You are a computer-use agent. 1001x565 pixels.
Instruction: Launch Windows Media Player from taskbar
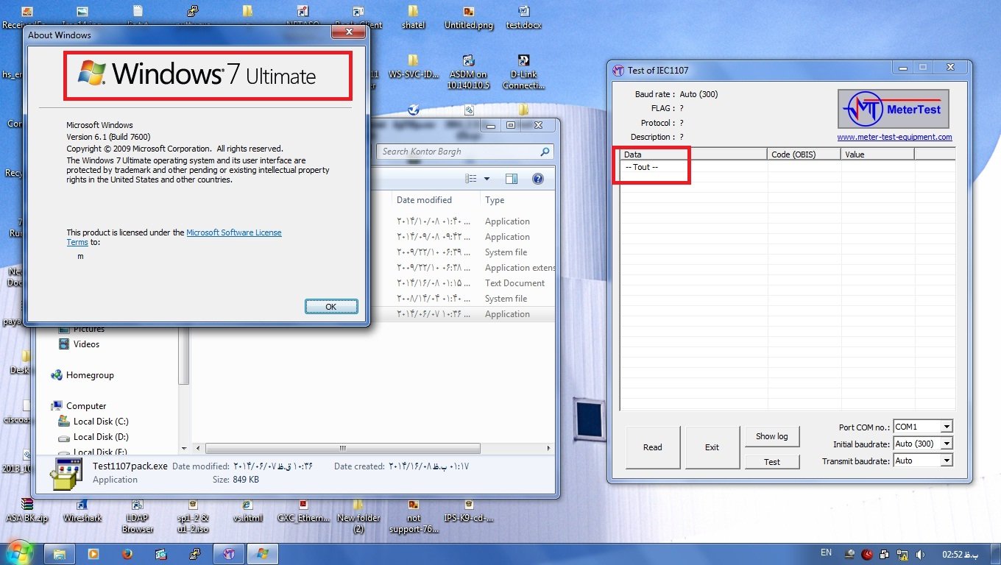pos(93,553)
